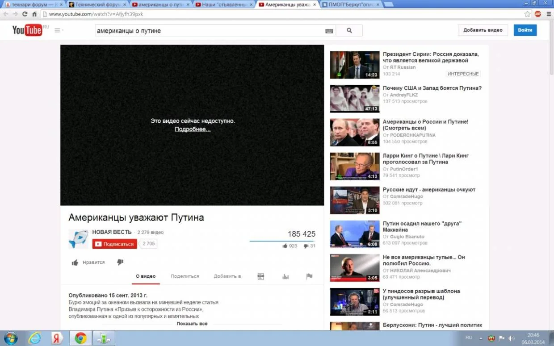The height and width of the screenshot is (346, 554).
Task: Open 'Русские идут - американцы очкуют' thumbnail
Action: click(x=354, y=200)
